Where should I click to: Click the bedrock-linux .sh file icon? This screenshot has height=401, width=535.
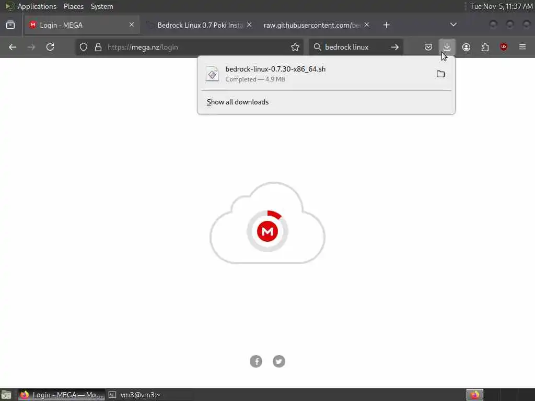212,74
